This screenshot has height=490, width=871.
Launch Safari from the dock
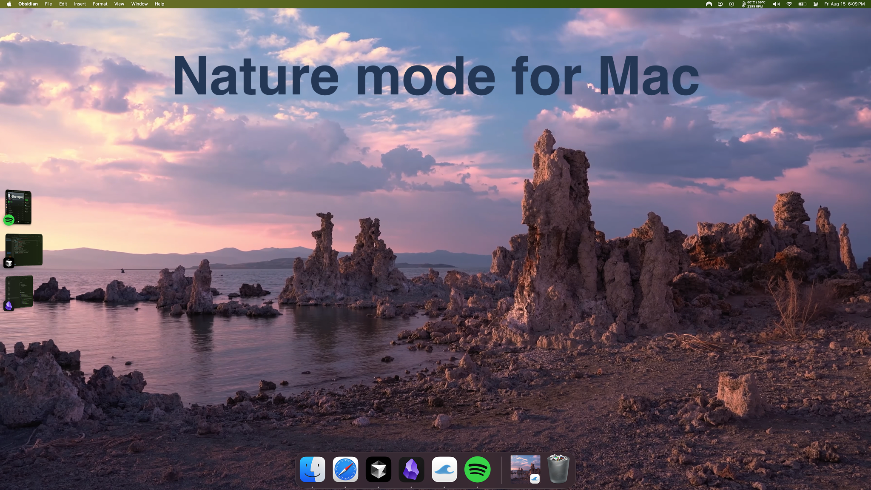tap(345, 470)
